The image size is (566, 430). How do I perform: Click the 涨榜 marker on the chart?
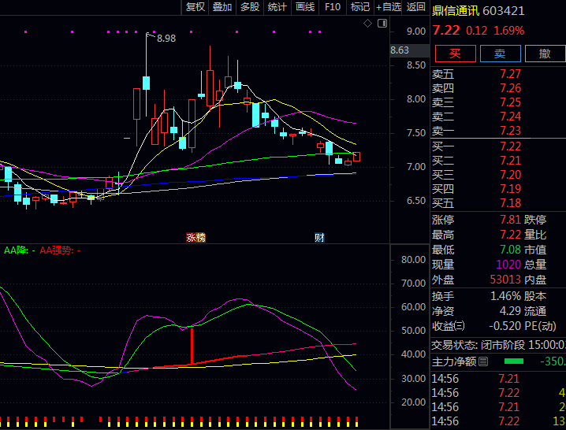click(195, 237)
